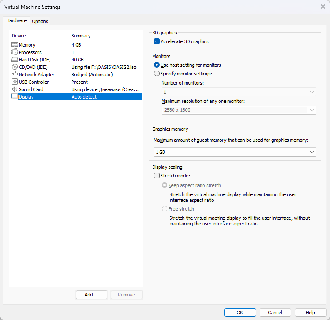Choose Specify monitor settings radio button
The width and height of the screenshot is (330, 320).
(157, 74)
